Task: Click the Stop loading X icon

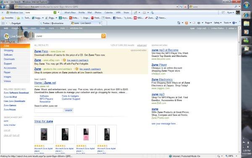Action: pyautogui.click(x=185, y=7)
